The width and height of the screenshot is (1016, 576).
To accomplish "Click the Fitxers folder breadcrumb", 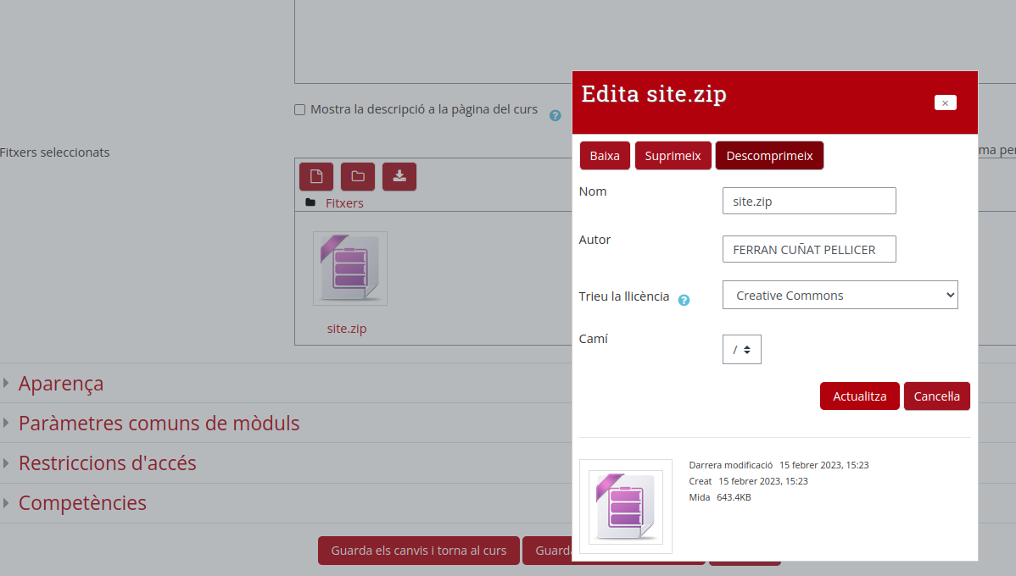I will coord(344,203).
